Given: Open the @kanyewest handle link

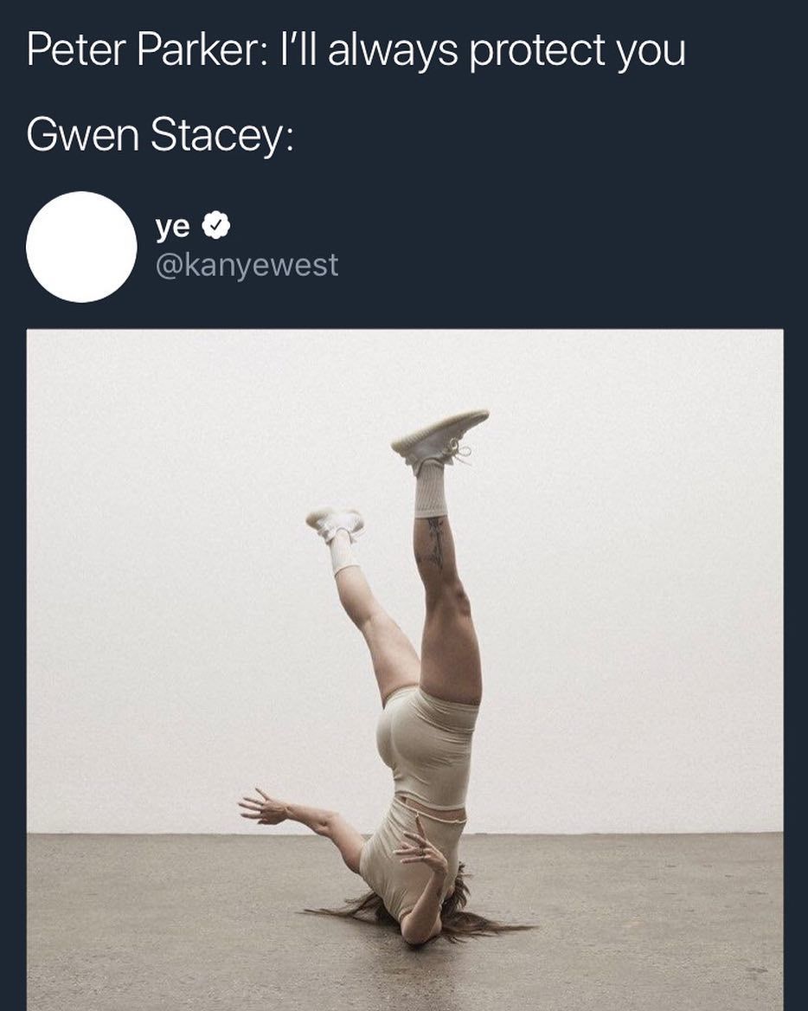Looking at the screenshot, I should tap(247, 265).
